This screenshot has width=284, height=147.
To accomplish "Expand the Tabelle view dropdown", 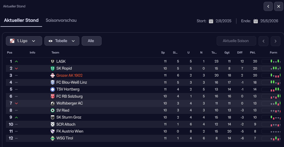I will (x=62, y=41).
